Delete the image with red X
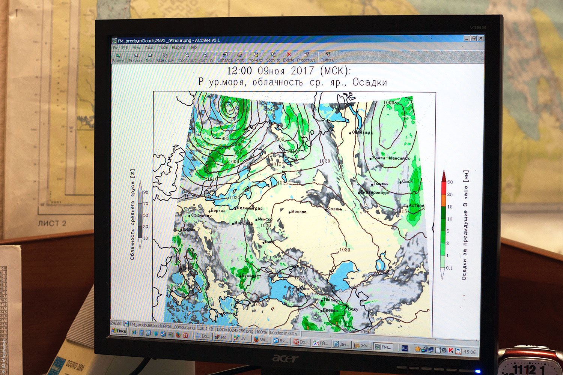Viewport: 563px width, 375px height. pyautogui.click(x=289, y=57)
